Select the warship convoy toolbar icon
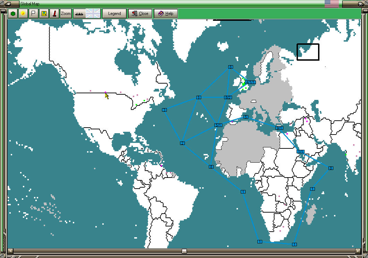 coord(79,13)
